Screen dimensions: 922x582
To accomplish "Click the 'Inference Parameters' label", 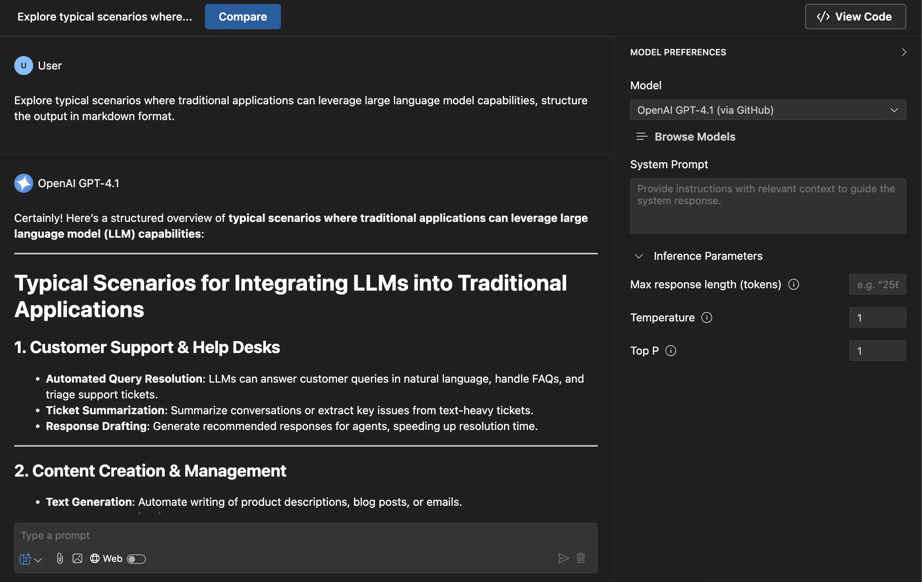I will tap(708, 256).
